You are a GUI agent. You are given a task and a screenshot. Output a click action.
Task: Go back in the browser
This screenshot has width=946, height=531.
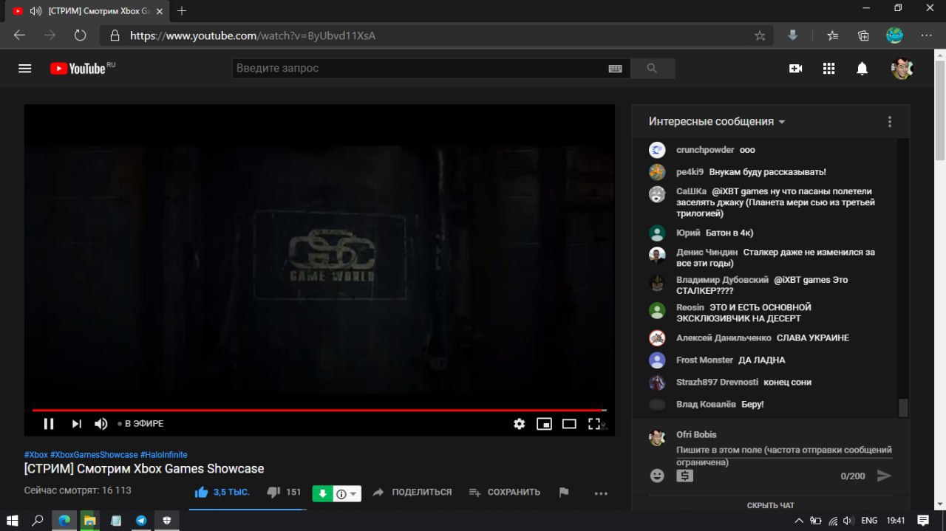[x=19, y=35]
